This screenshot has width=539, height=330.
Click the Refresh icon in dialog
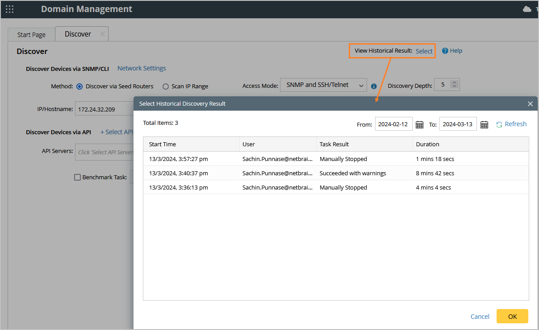pyautogui.click(x=499, y=124)
